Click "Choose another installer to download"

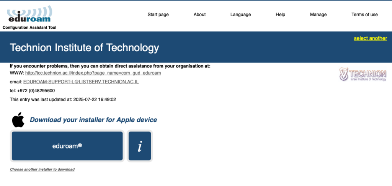coord(42,169)
